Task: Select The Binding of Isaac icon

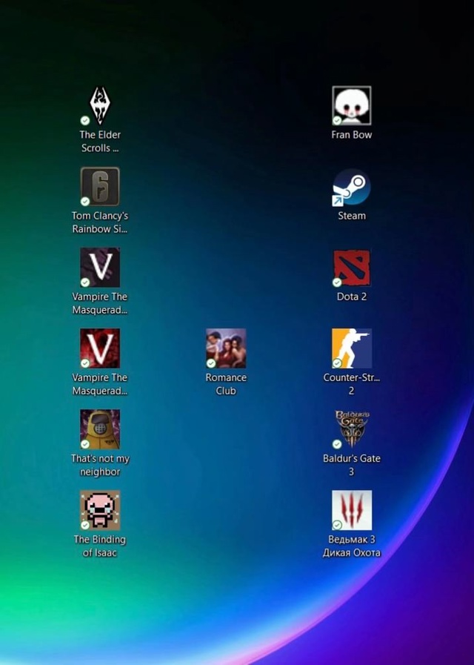Action: [100, 510]
